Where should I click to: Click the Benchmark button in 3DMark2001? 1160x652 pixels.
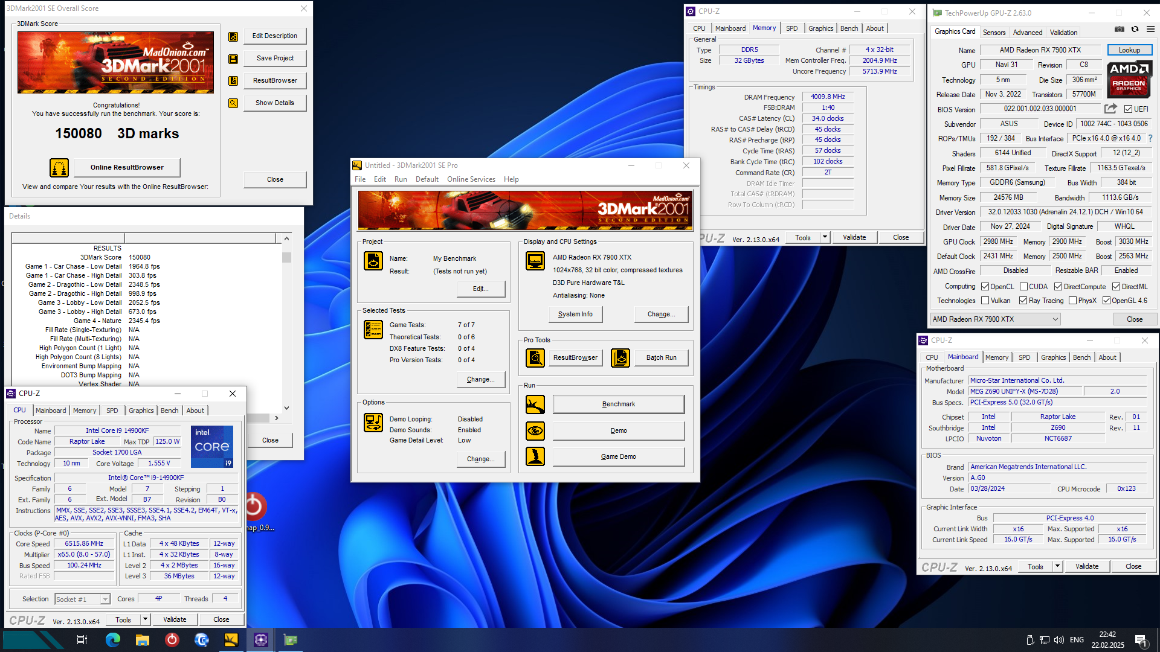[x=619, y=404]
